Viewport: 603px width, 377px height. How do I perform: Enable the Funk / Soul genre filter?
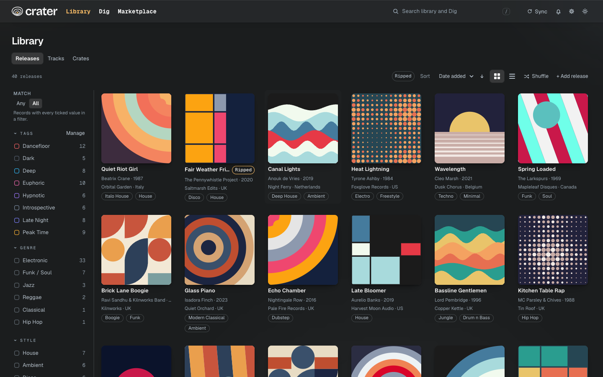pyautogui.click(x=17, y=273)
